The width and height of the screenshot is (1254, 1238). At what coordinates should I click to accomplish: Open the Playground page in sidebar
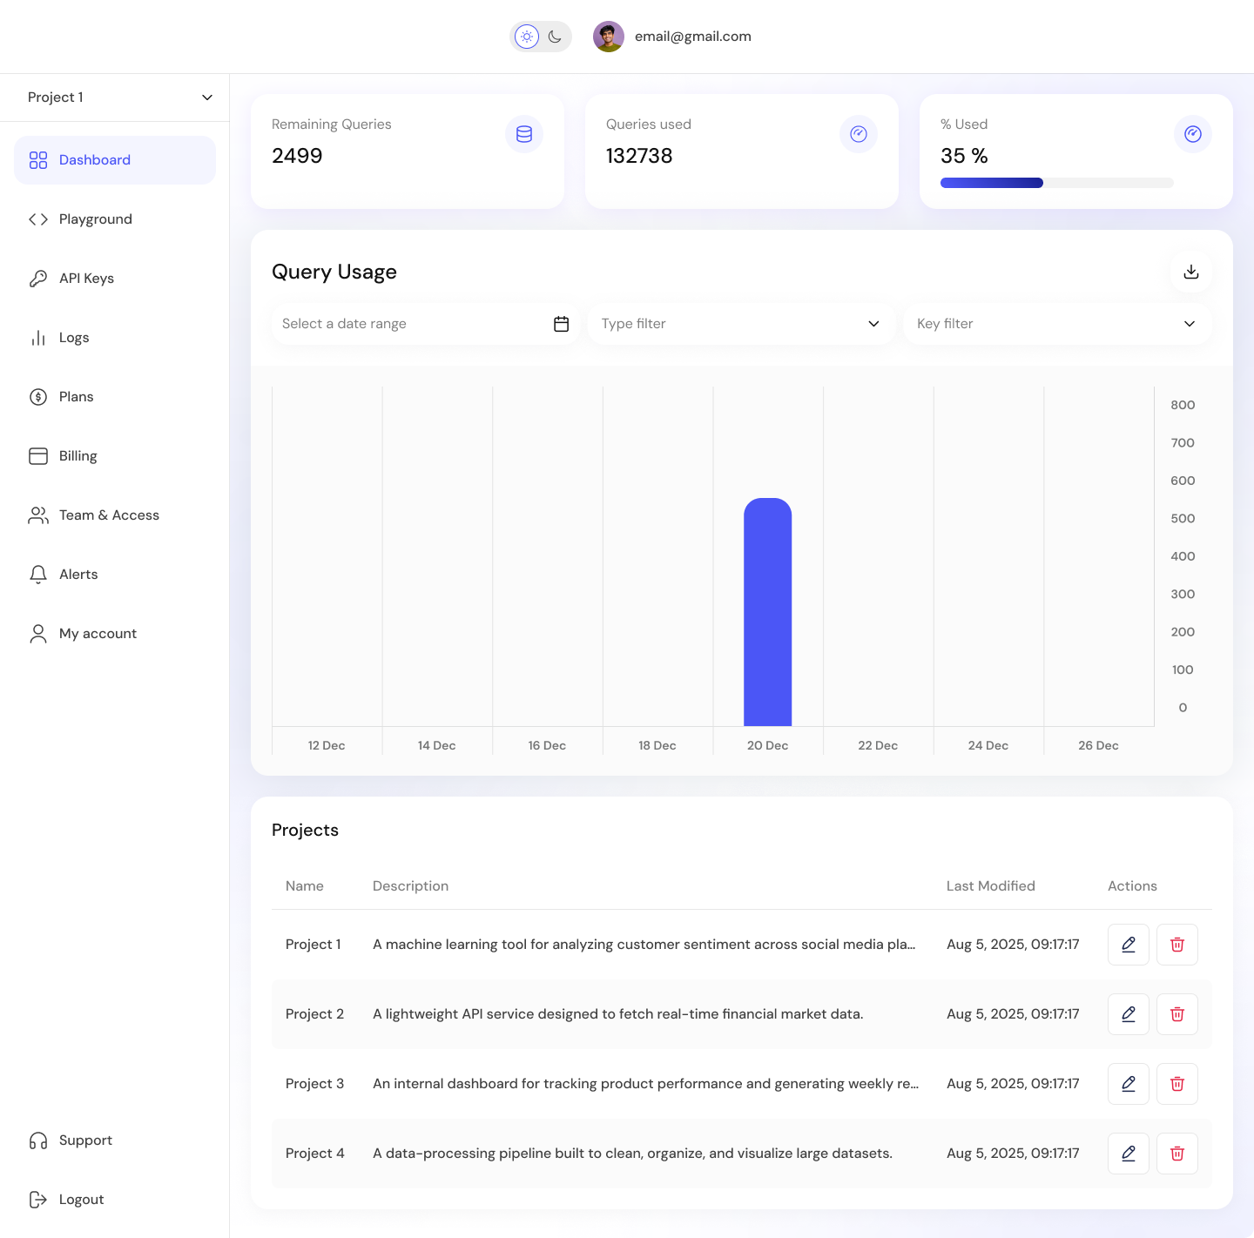(96, 219)
